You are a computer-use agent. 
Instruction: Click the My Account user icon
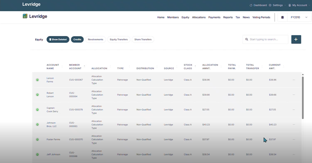coord(290,5)
